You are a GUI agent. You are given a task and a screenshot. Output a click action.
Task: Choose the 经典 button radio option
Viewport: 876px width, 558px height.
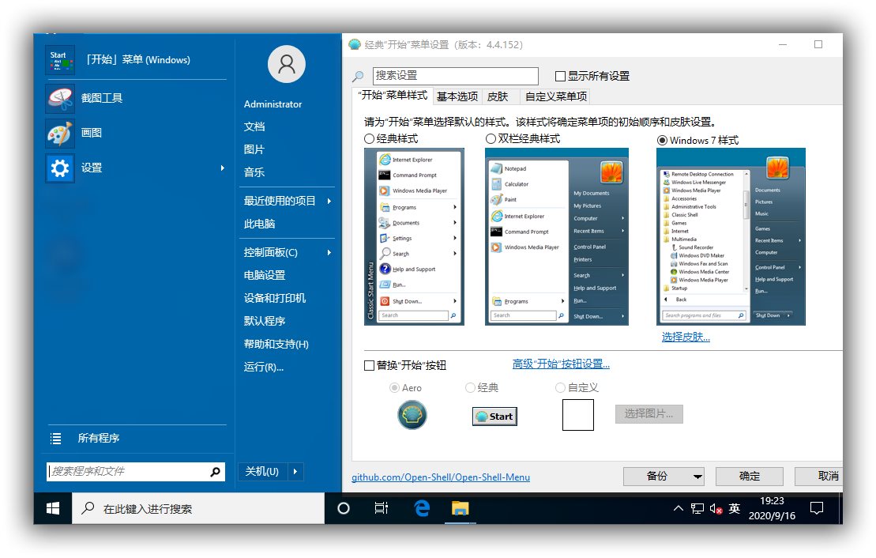click(471, 387)
